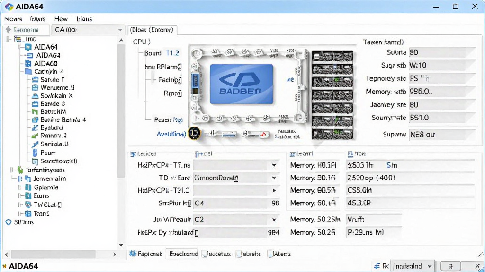
Task: Click the Bvedlcend button
Action: [x=183, y=254]
